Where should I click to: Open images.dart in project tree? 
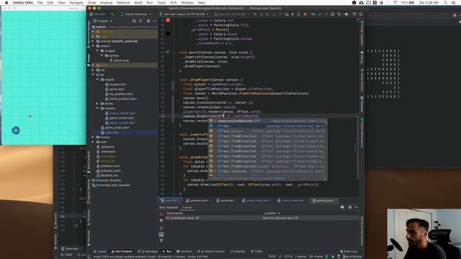pos(115,84)
